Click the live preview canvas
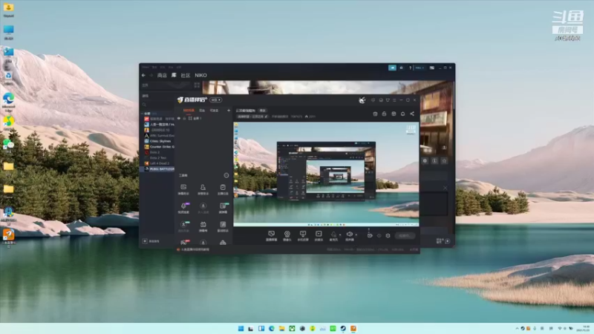The height and width of the screenshot is (334, 594). point(326,174)
